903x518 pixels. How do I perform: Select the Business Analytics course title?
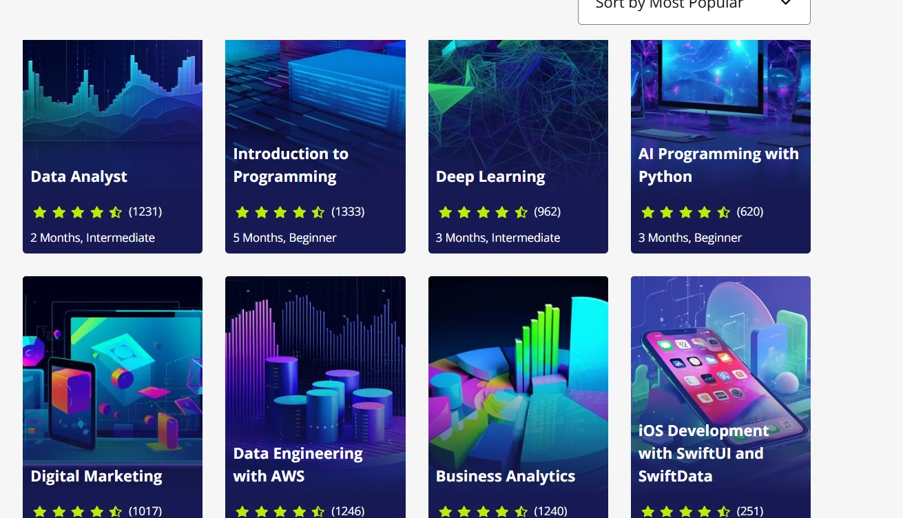(x=506, y=476)
